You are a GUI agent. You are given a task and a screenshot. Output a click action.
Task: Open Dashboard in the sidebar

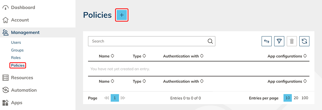point(23,7)
